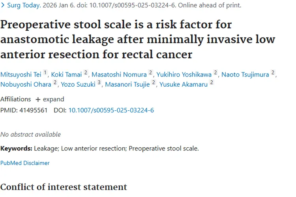Expand the Affiliations section

pyautogui.click(x=49, y=99)
